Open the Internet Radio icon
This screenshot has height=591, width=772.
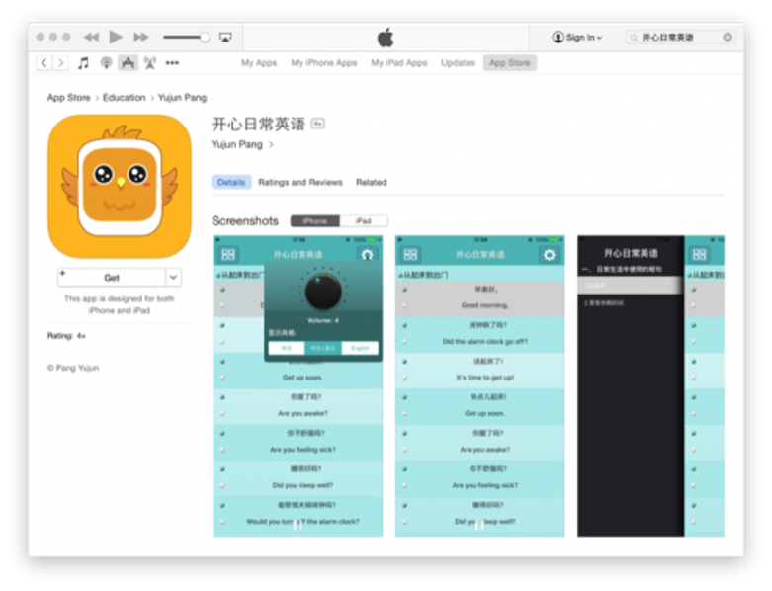pyautogui.click(x=150, y=63)
